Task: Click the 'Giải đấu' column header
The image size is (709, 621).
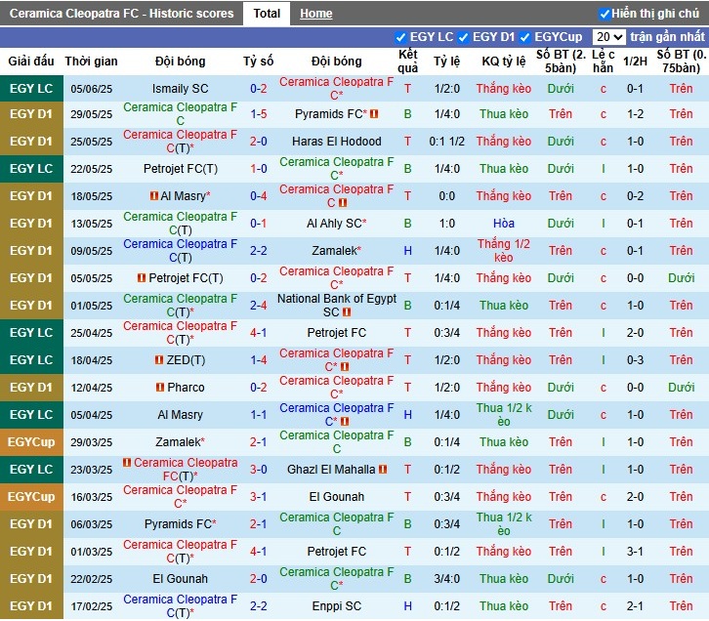Action: coord(31,61)
